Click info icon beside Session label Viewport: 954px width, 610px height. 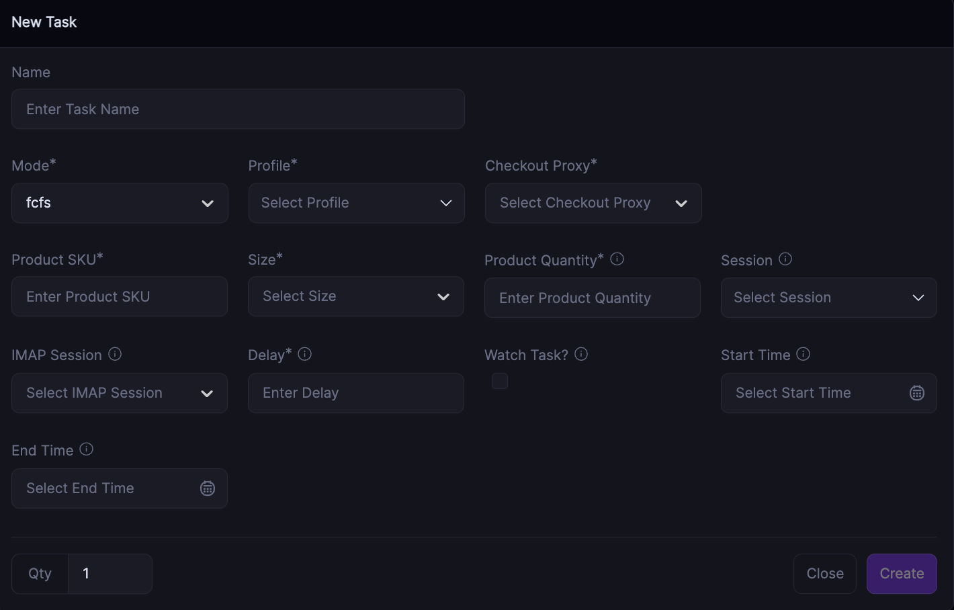pos(785,259)
